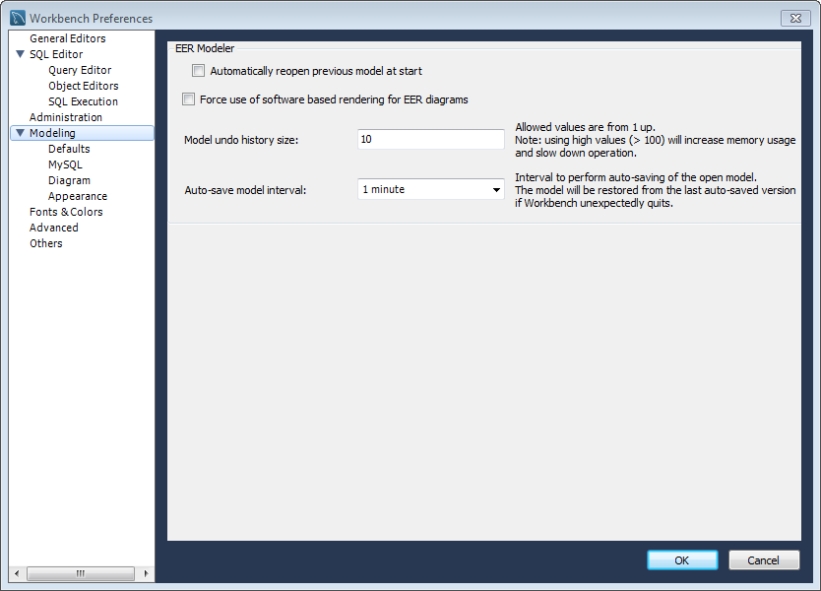Image resolution: width=821 pixels, height=591 pixels.
Task: Select Query Editor settings
Action: pos(80,70)
